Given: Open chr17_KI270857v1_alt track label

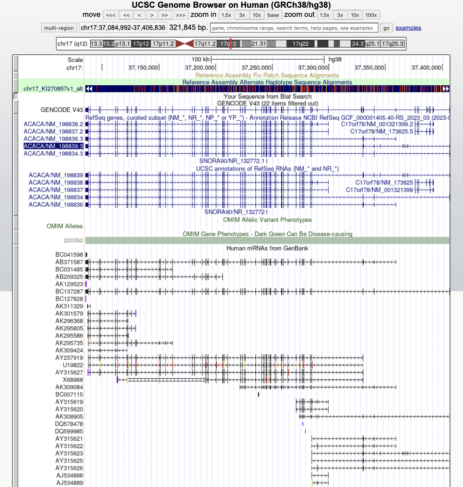Looking at the screenshot, I should (x=53, y=89).
